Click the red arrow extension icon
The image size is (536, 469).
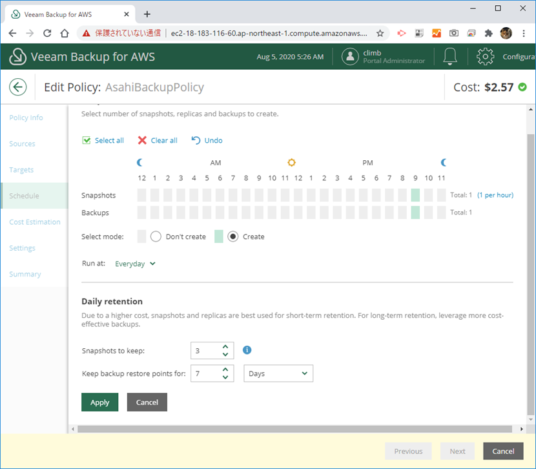[x=401, y=33]
